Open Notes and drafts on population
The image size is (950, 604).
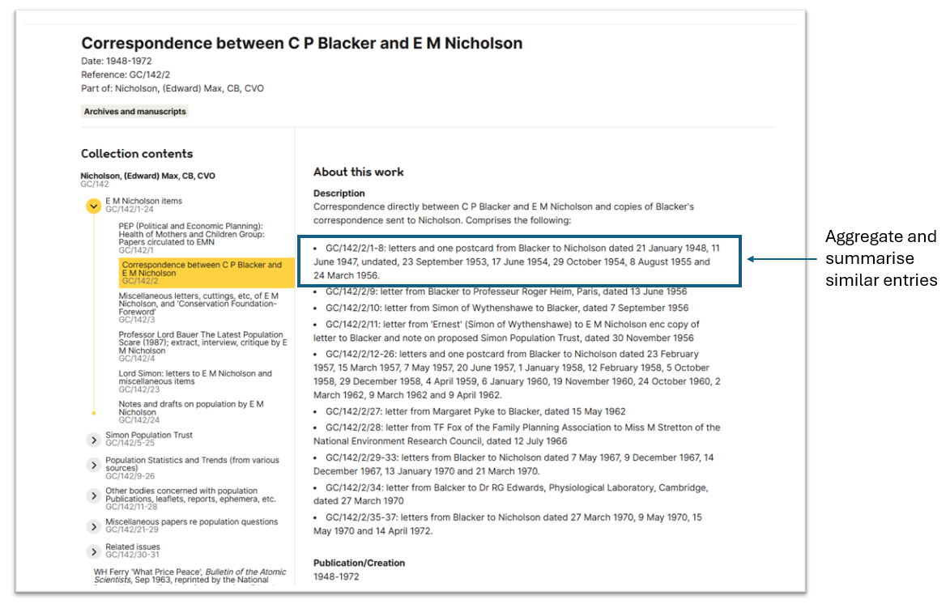191,408
